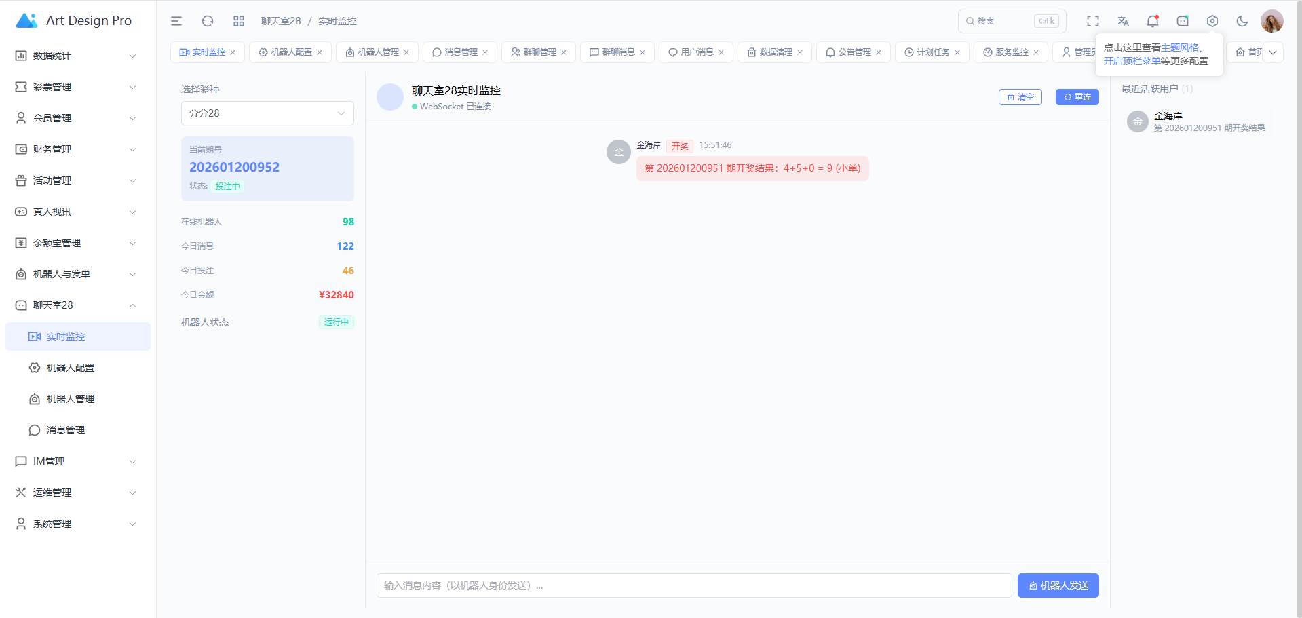
Task: Open the notification bell
Action: pyautogui.click(x=1153, y=21)
